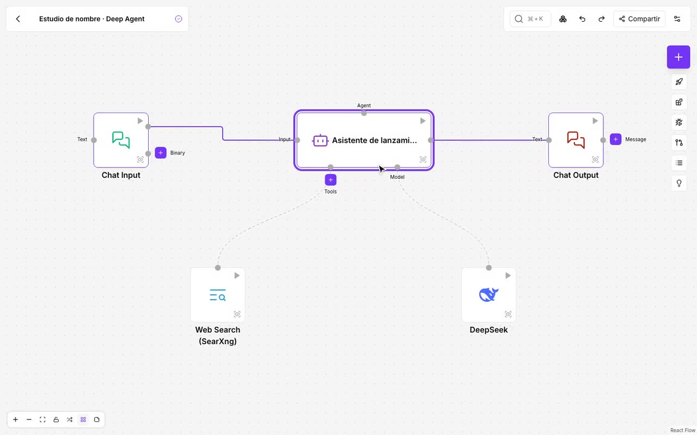This screenshot has height=435, width=697.
Task: Click the Agent output handle atop the node
Action: click(x=364, y=113)
